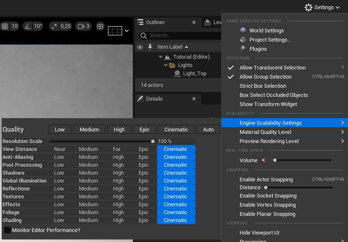This screenshot has height=242, width=348.
Task: Open camera speed setting
Action: (x=83, y=26)
